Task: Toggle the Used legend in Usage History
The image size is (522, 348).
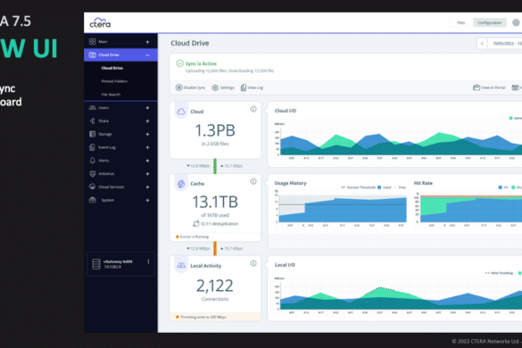Action: tap(384, 187)
